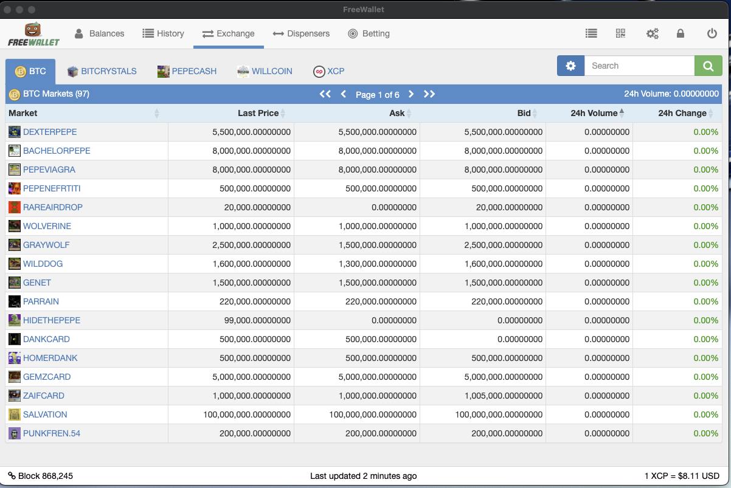Open the DEXTERPEPE market link

pos(50,132)
